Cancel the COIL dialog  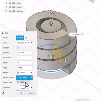click(x=31, y=93)
